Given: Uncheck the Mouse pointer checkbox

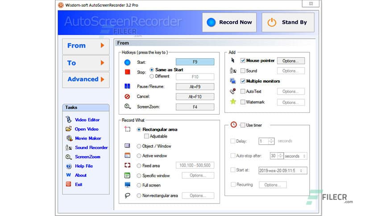Looking at the screenshot, I should coord(243,60).
